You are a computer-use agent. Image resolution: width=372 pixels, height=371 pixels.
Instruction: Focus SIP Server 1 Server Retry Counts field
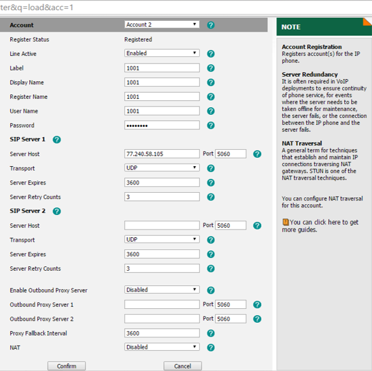[x=162, y=197]
